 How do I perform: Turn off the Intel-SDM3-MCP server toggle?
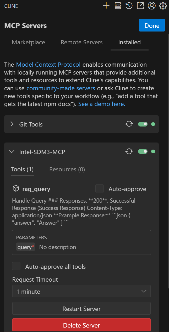click(143, 151)
